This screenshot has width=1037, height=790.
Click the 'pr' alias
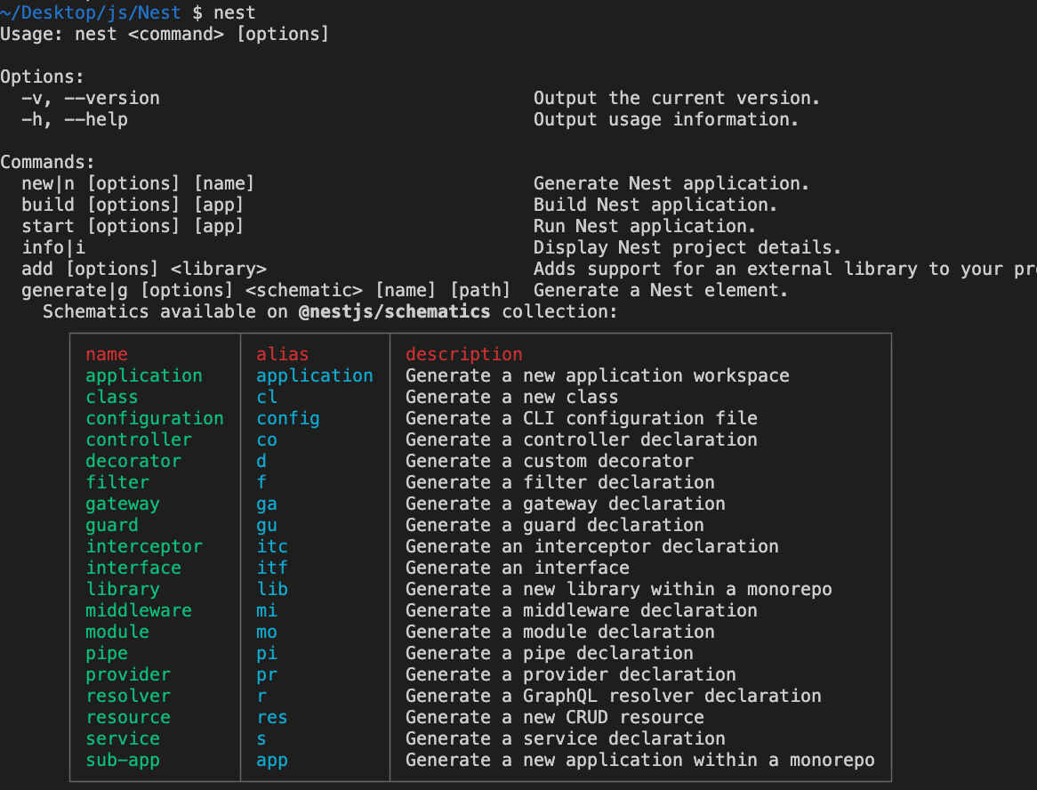tap(267, 675)
